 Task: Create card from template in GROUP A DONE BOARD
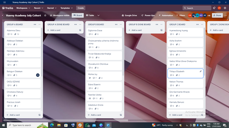tap(80, 30)
